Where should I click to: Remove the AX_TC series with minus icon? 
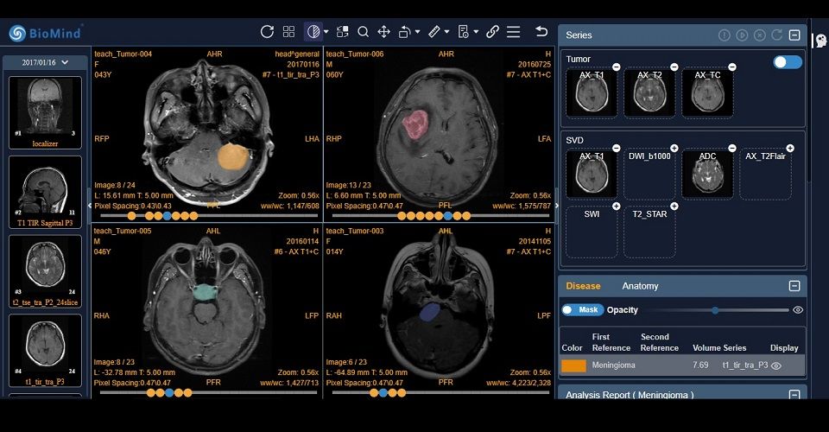pyautogui.click(x=732, y=67)
